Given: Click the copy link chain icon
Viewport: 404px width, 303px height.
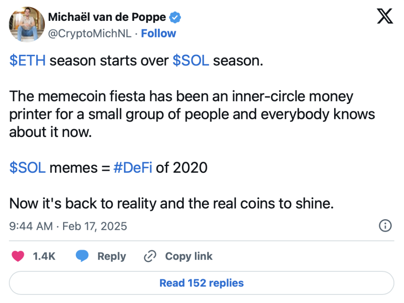Looking at the screenshot, I should (150, 257).
